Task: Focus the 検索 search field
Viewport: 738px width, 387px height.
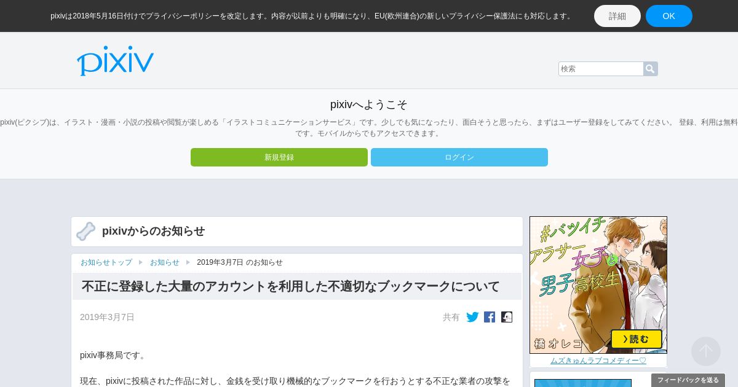Action: click(x=601, y=69)
